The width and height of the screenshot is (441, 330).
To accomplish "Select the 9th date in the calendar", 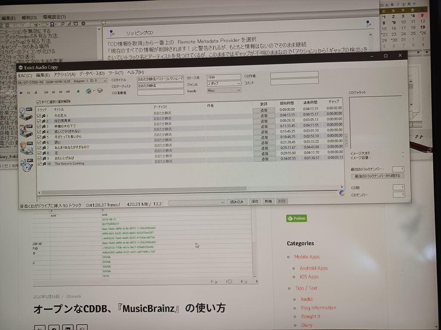I will click(x=394, y=22).
